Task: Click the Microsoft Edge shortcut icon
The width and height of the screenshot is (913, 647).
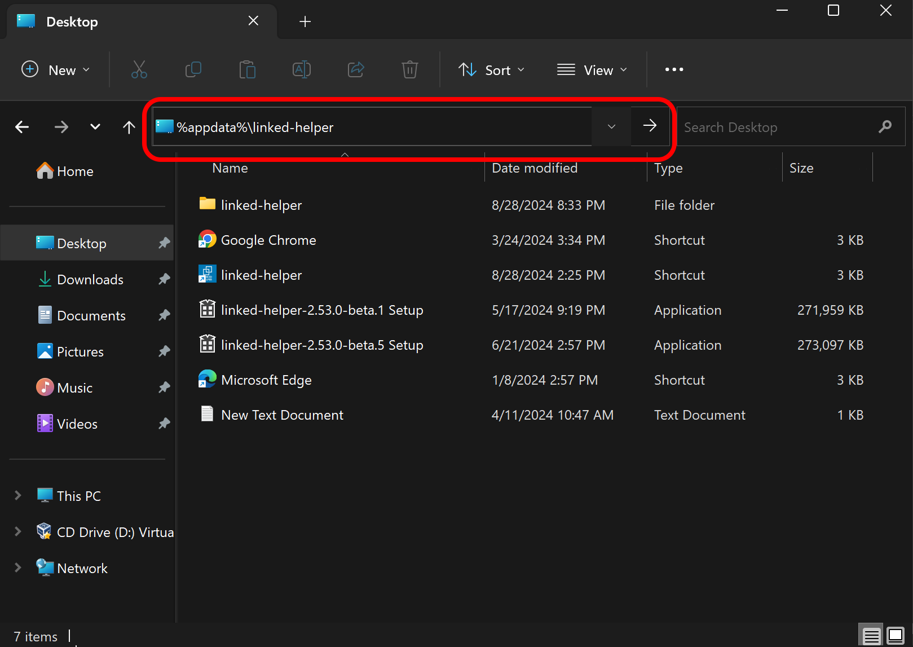Action: (208, 379)
